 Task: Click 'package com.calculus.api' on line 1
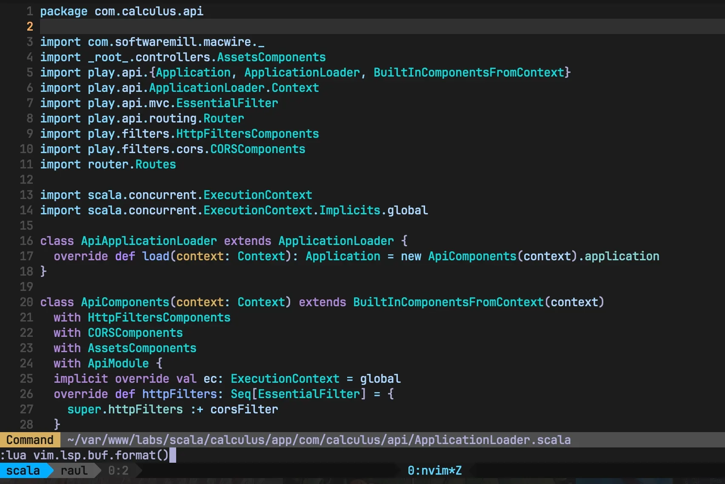click(122, 11)
